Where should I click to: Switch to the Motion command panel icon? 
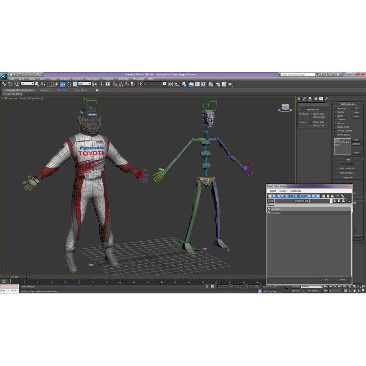tap(316, 99)
